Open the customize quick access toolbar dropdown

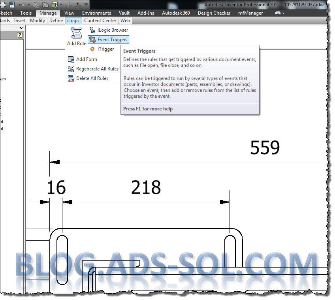pyautogui.click(x=86, y=4)
